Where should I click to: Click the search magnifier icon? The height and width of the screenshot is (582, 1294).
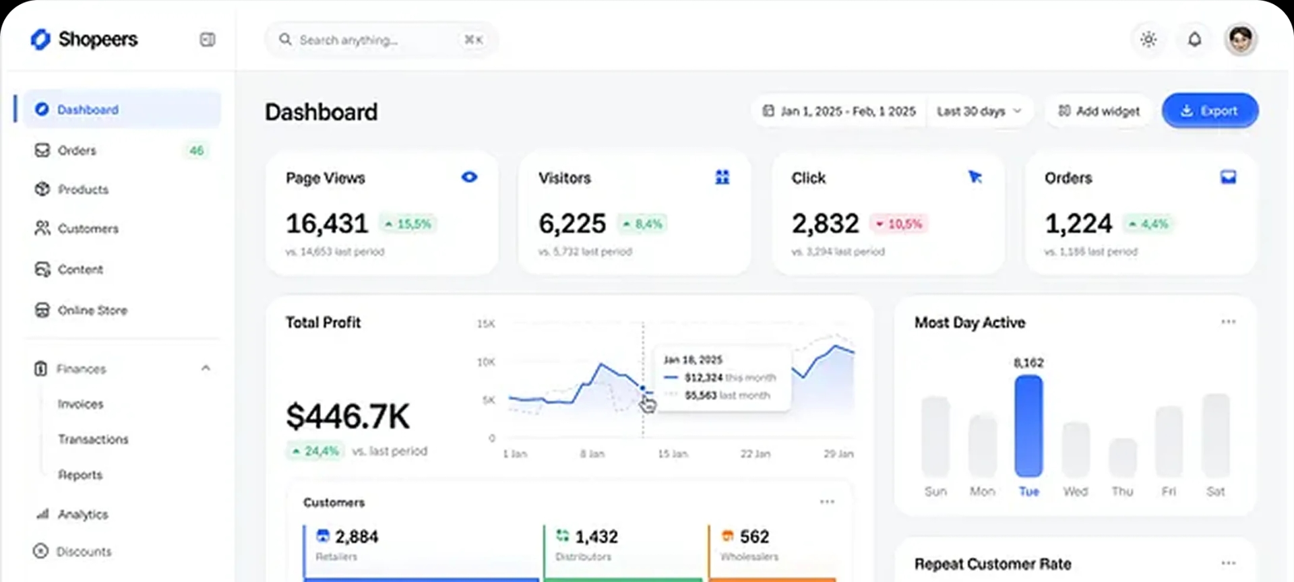tap(286, 40)
